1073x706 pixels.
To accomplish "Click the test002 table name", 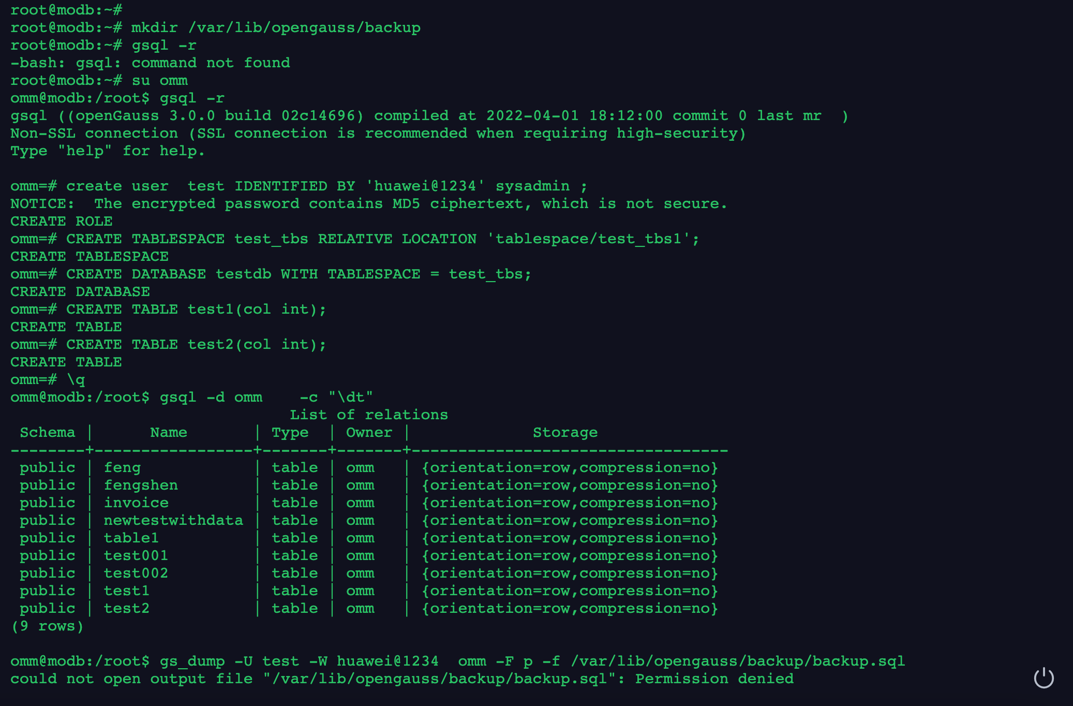I will click(136, 573).
